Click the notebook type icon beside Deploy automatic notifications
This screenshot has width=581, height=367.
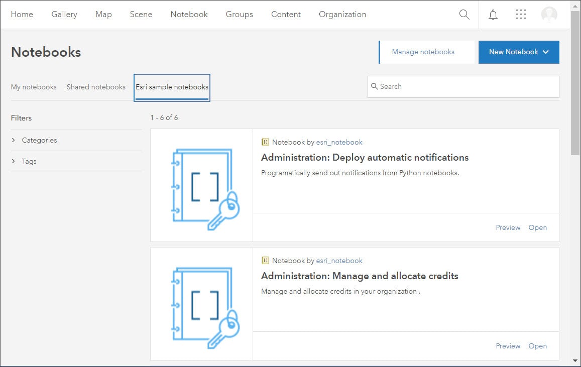265,142
